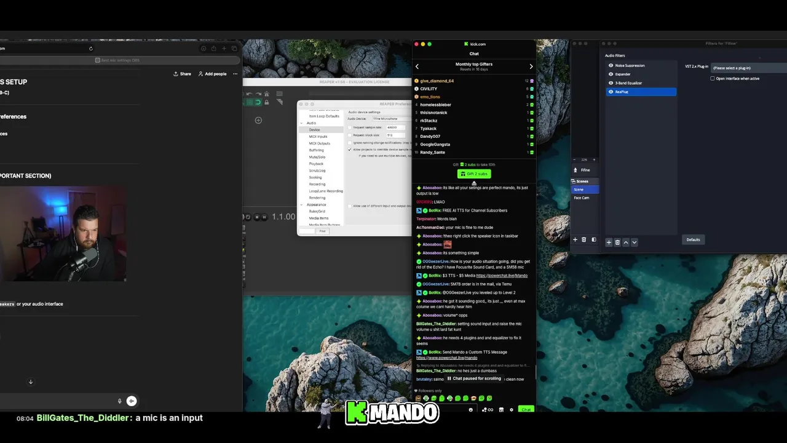Click the Preferences search input field
The image size is (787, 443).
click(x=307, y=231)
